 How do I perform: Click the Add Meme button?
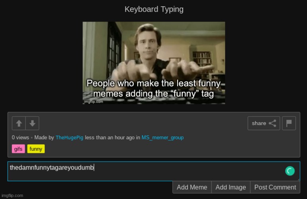pos(192,187)
